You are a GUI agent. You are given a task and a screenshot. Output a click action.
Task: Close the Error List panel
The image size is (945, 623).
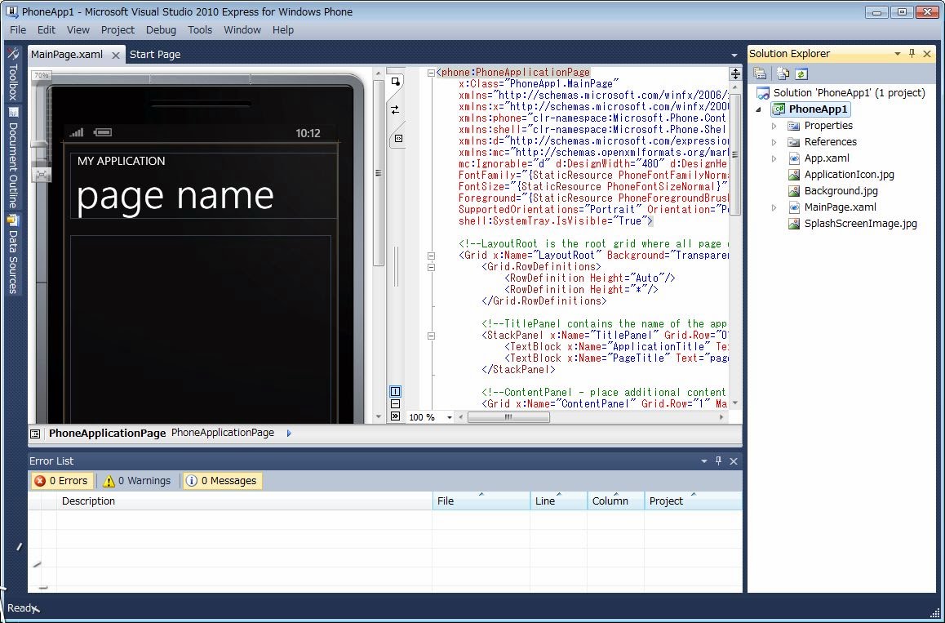click(734, 461)
